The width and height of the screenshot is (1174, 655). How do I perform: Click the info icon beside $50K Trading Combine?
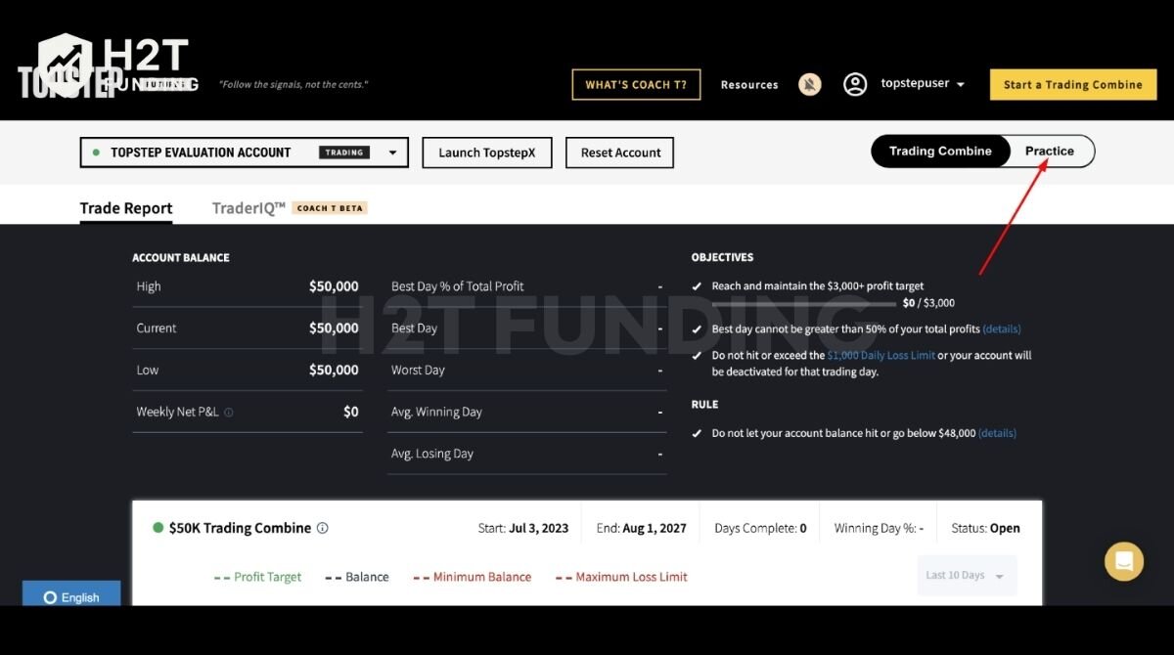pyautogui.click(x=322, y=527)
